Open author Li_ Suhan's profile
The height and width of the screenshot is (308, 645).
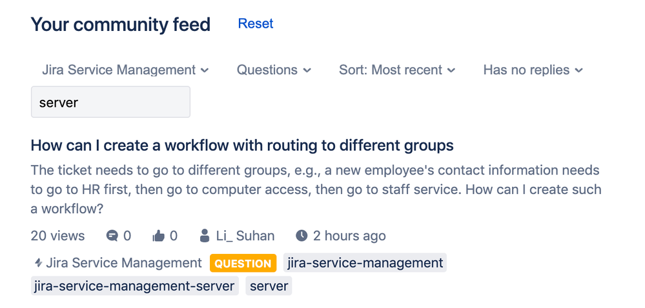(245, 236)
